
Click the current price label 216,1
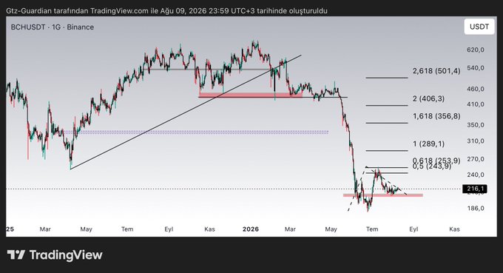[475, 189]
